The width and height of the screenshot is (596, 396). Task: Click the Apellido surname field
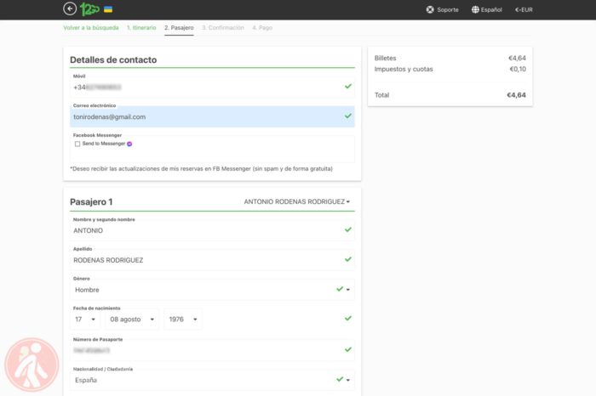pos(212,260)
